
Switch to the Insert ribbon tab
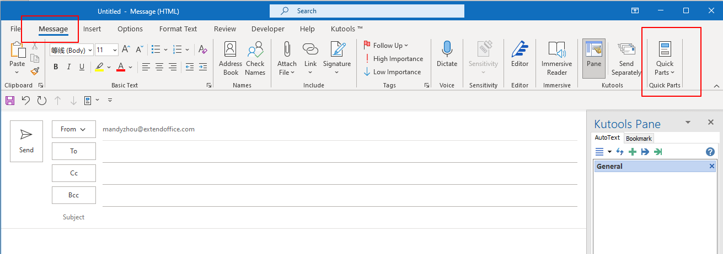(92, 29)
